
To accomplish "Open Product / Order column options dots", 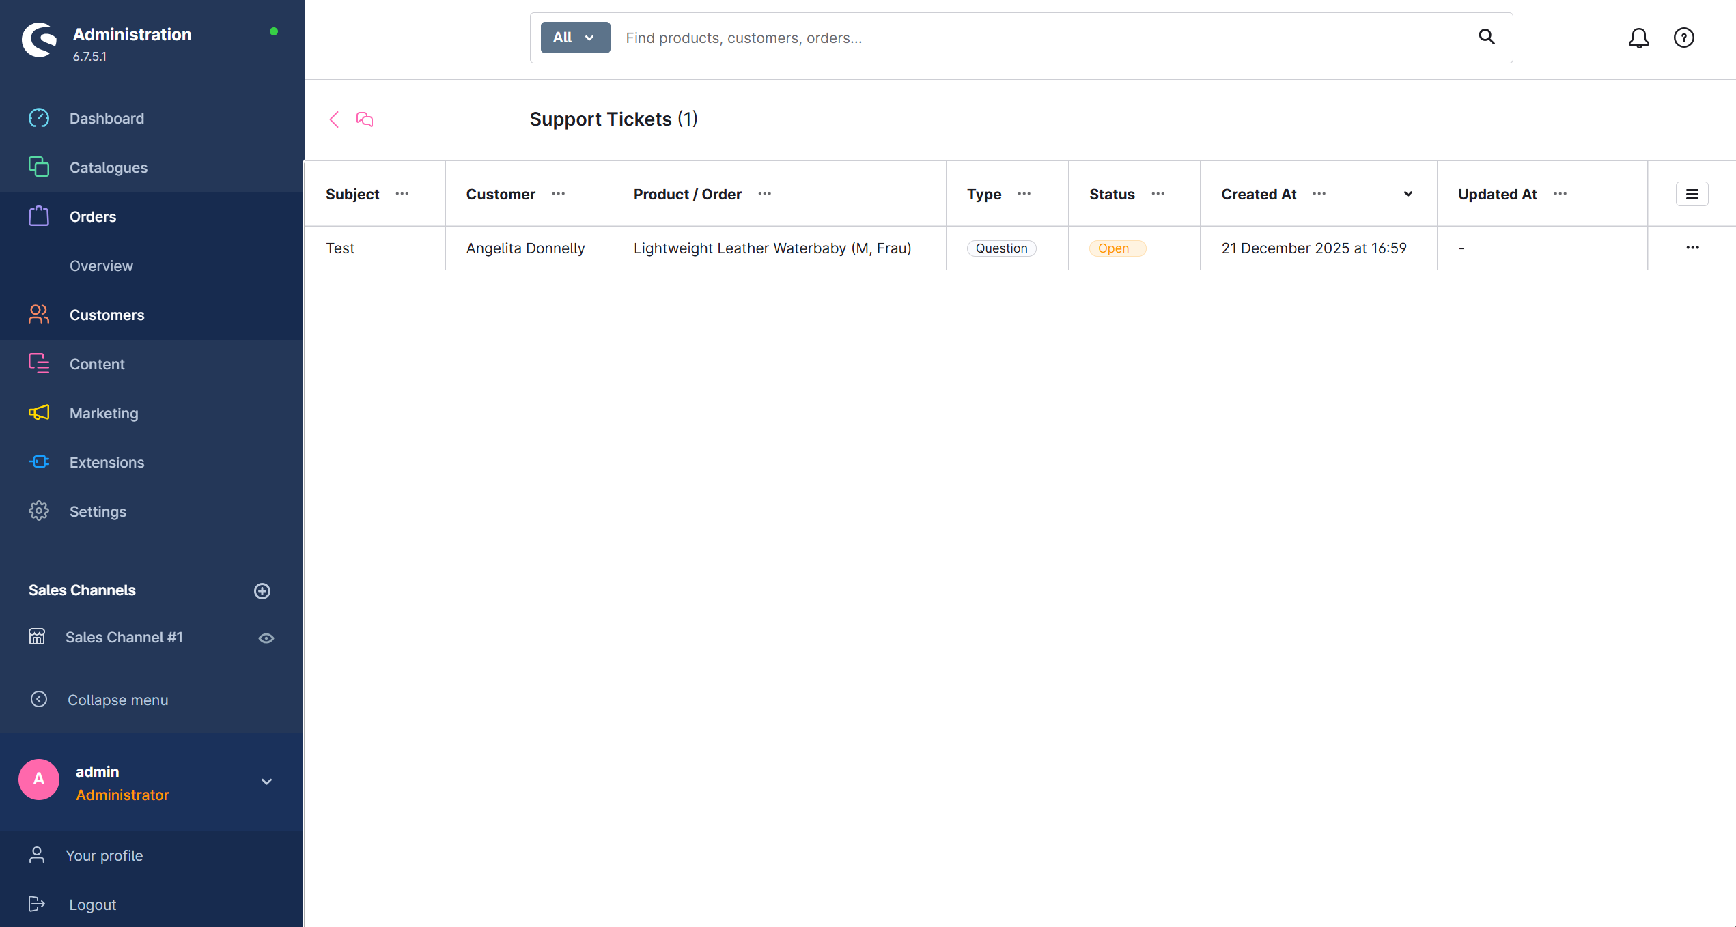I will 765,194.
